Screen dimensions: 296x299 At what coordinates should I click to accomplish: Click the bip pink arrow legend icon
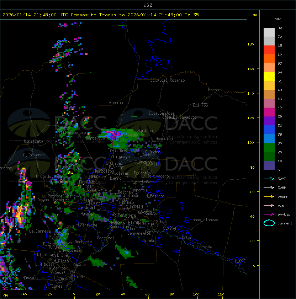pos(269,205)
